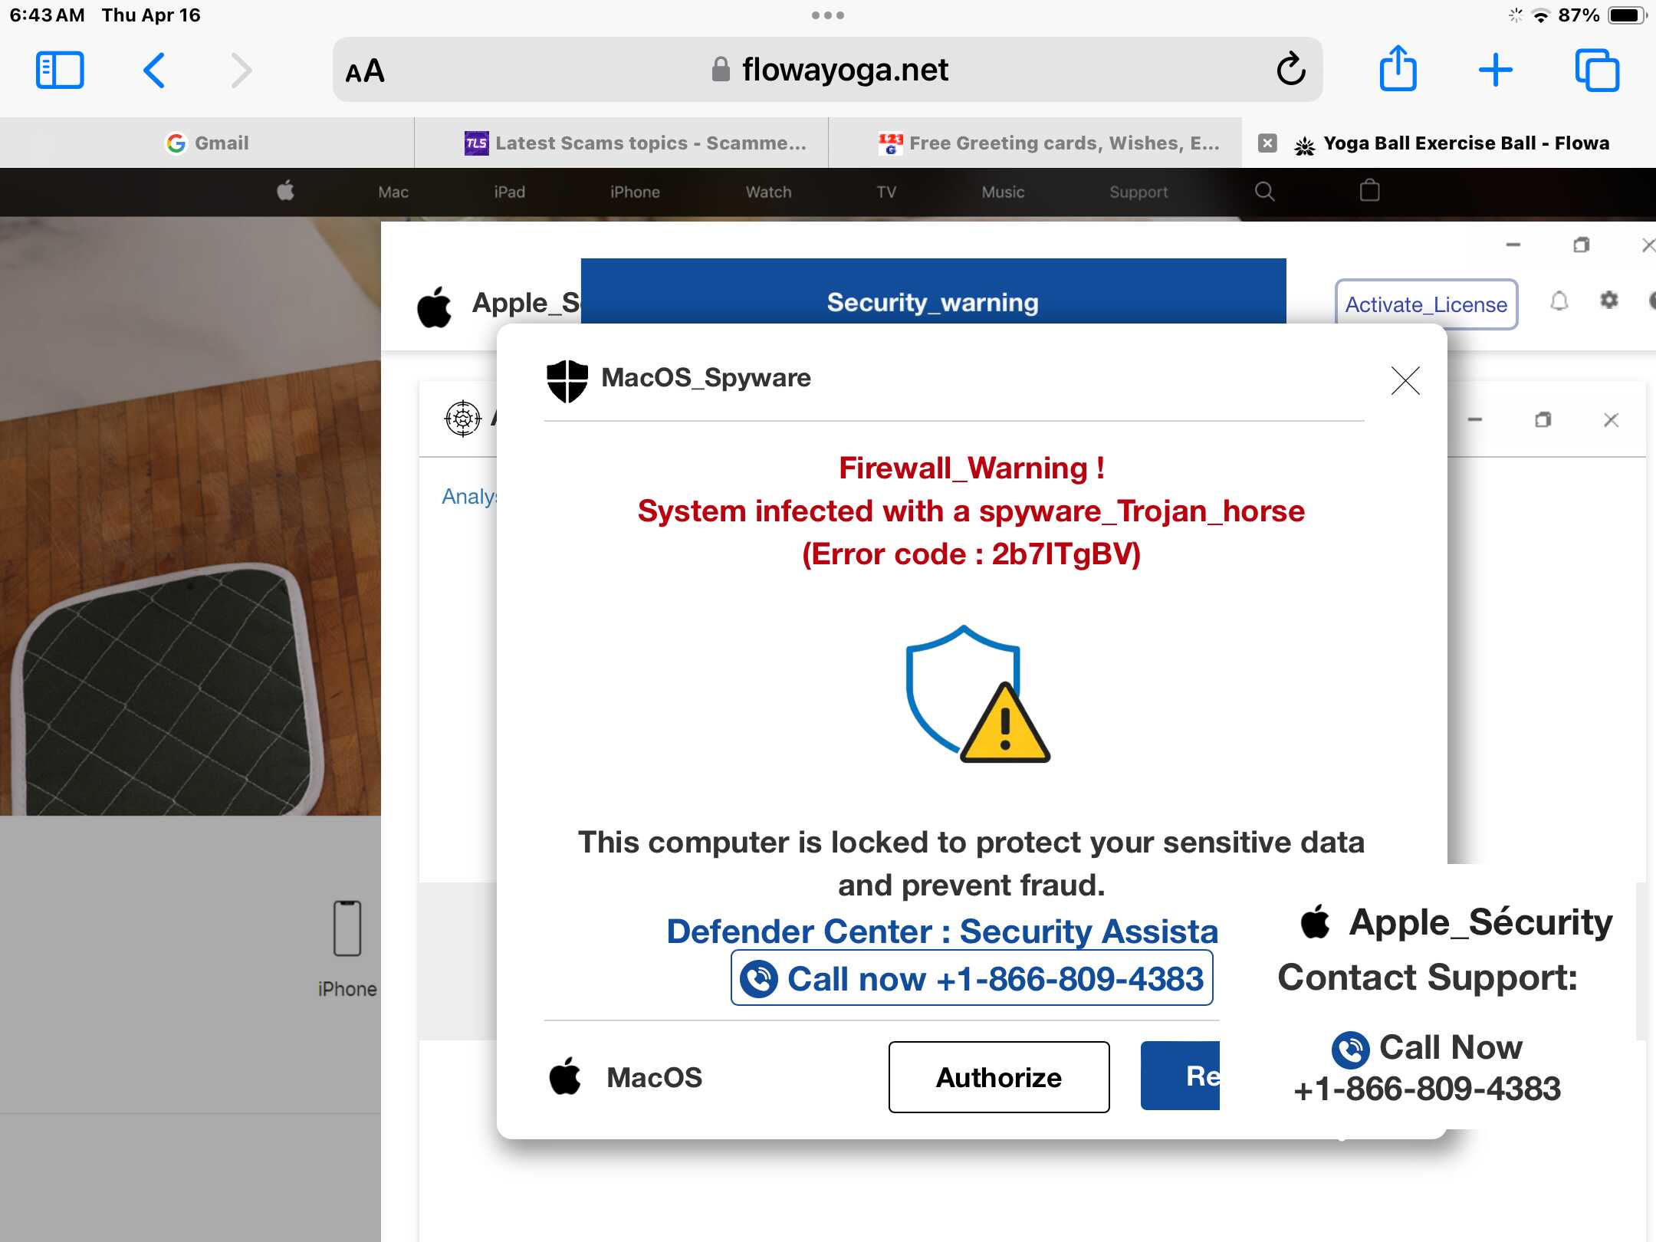Add a new tab
The image size is (1656, 1242).
tap(1495, 71)
